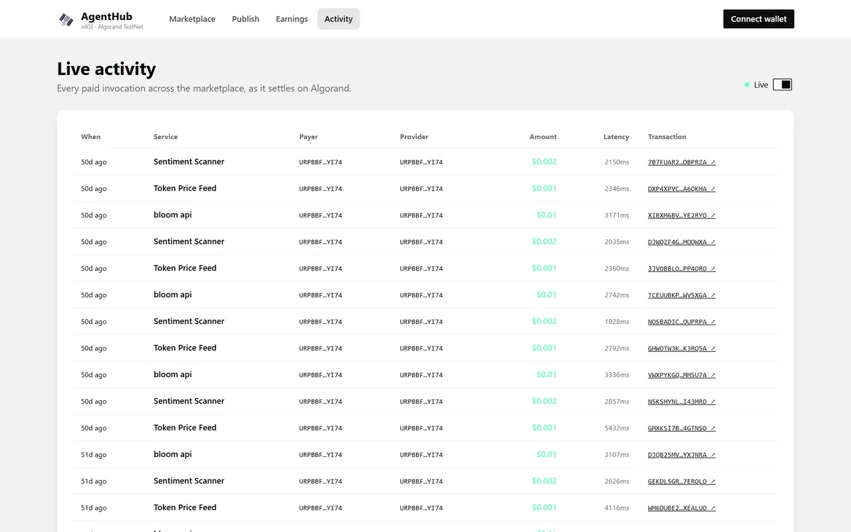This screenshot has width=851, height=532.
Task: Open transaction DXP4XPVC…A6QKHA link
Action: 681,189
